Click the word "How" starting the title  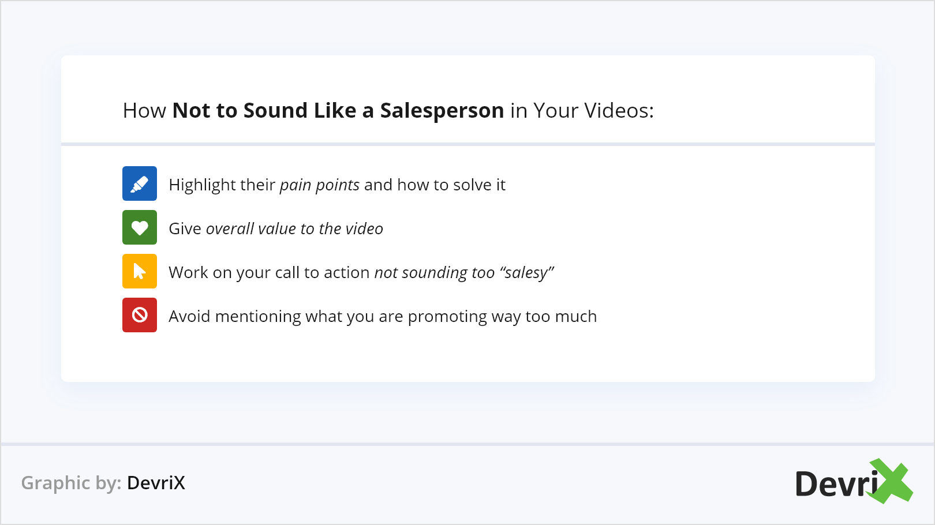pyautogui.click(x=144, y=110)
